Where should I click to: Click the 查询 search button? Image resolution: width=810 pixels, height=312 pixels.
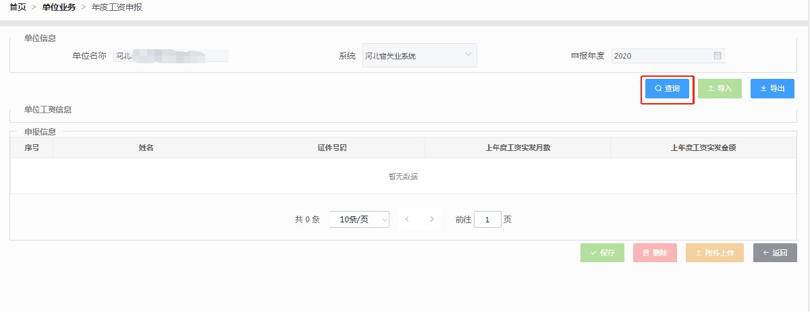pos(667,88)
